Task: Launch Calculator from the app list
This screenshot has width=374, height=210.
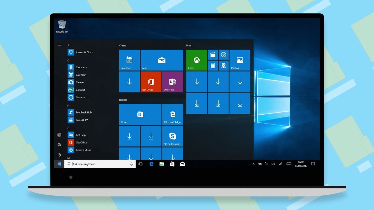Action: [77, 67]
